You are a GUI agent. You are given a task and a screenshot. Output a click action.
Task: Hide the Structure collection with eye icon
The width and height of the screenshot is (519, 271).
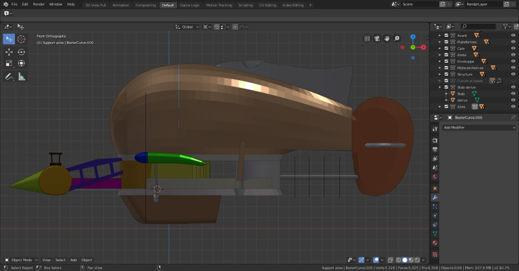(513, 74)
